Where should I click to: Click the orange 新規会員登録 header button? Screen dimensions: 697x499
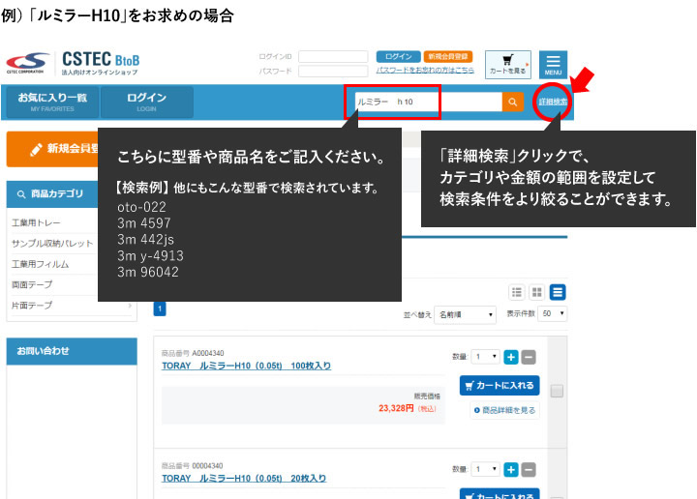click(447, 57)
